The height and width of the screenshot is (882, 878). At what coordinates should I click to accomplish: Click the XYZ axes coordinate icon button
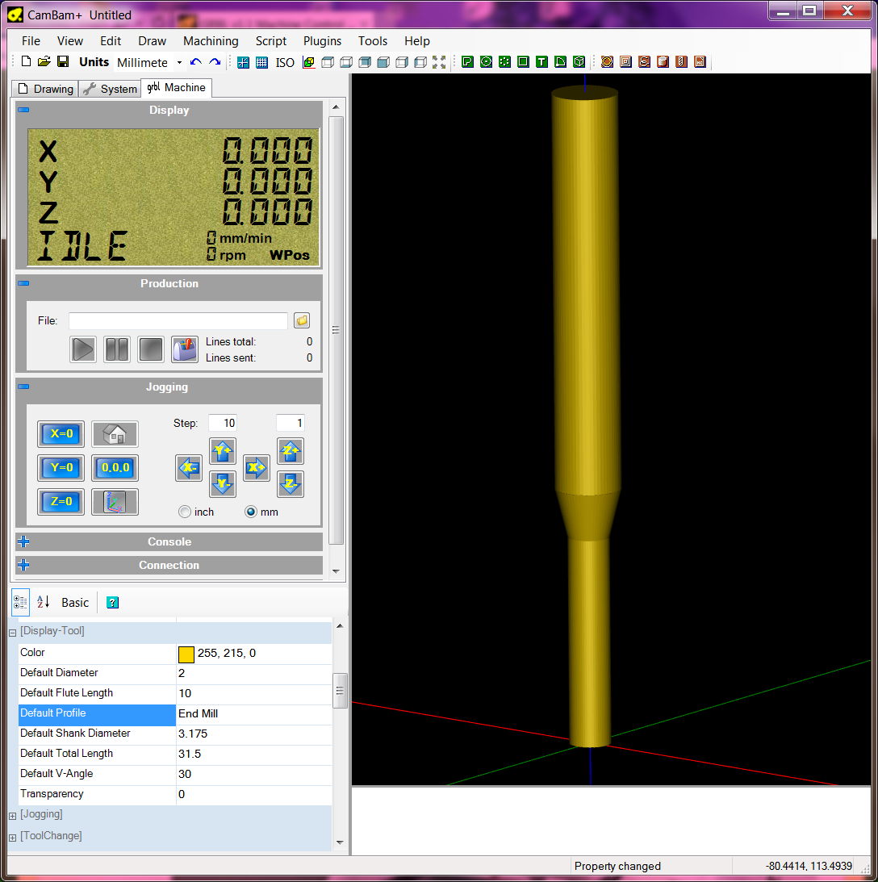click(115, 502)
